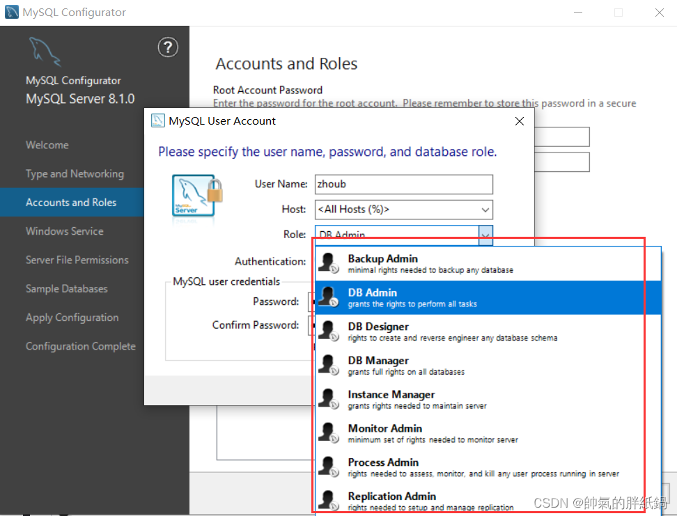Screen dimensions: 677x516
Task: Click the DB Designer user icon
Action: (x=329, y=331)
